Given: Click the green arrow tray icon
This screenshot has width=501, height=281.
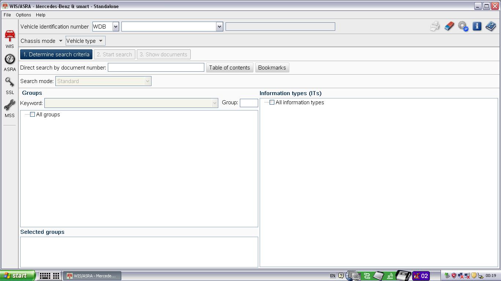Looking at the screenshot, I should [x=447, y=276].
